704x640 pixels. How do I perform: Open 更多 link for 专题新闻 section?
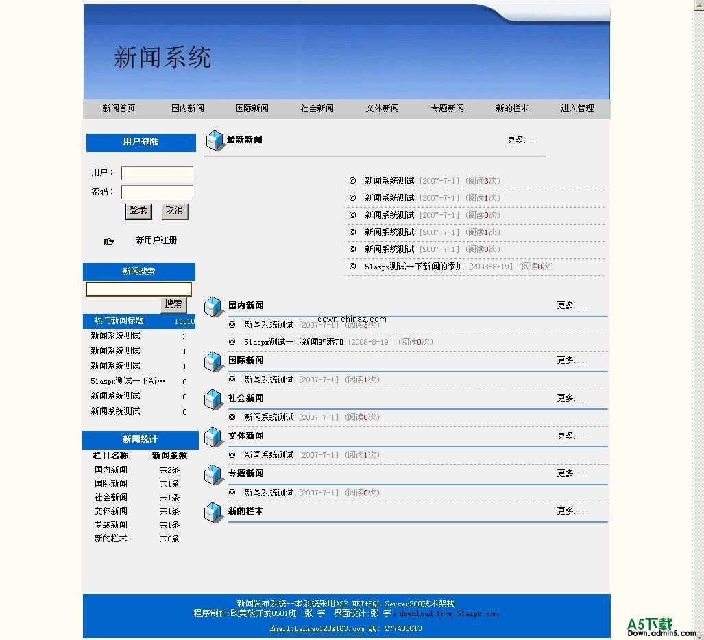[x=570, y=473]
